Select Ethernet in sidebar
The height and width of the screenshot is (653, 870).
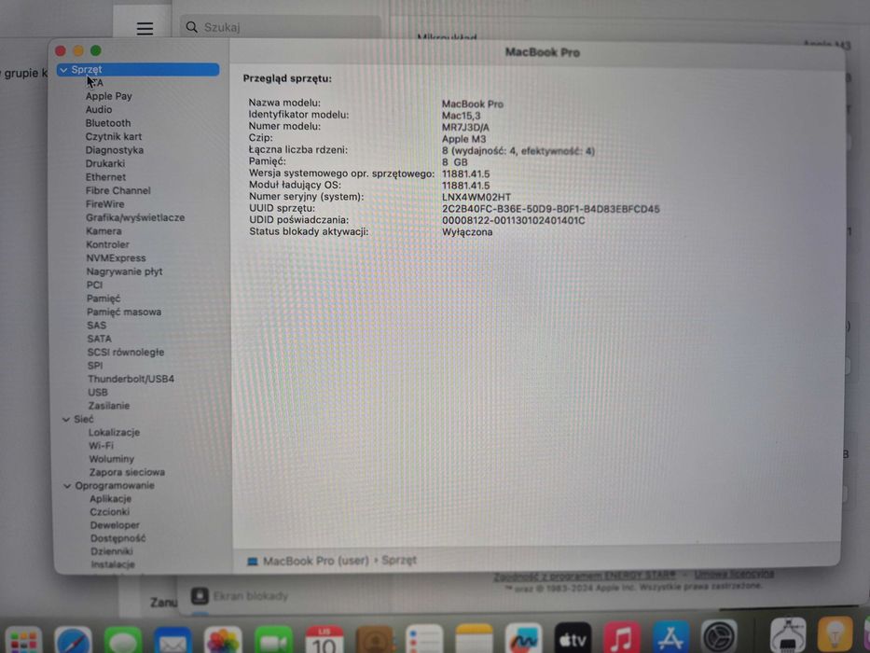pyautogui.click(x=106, y=177)
